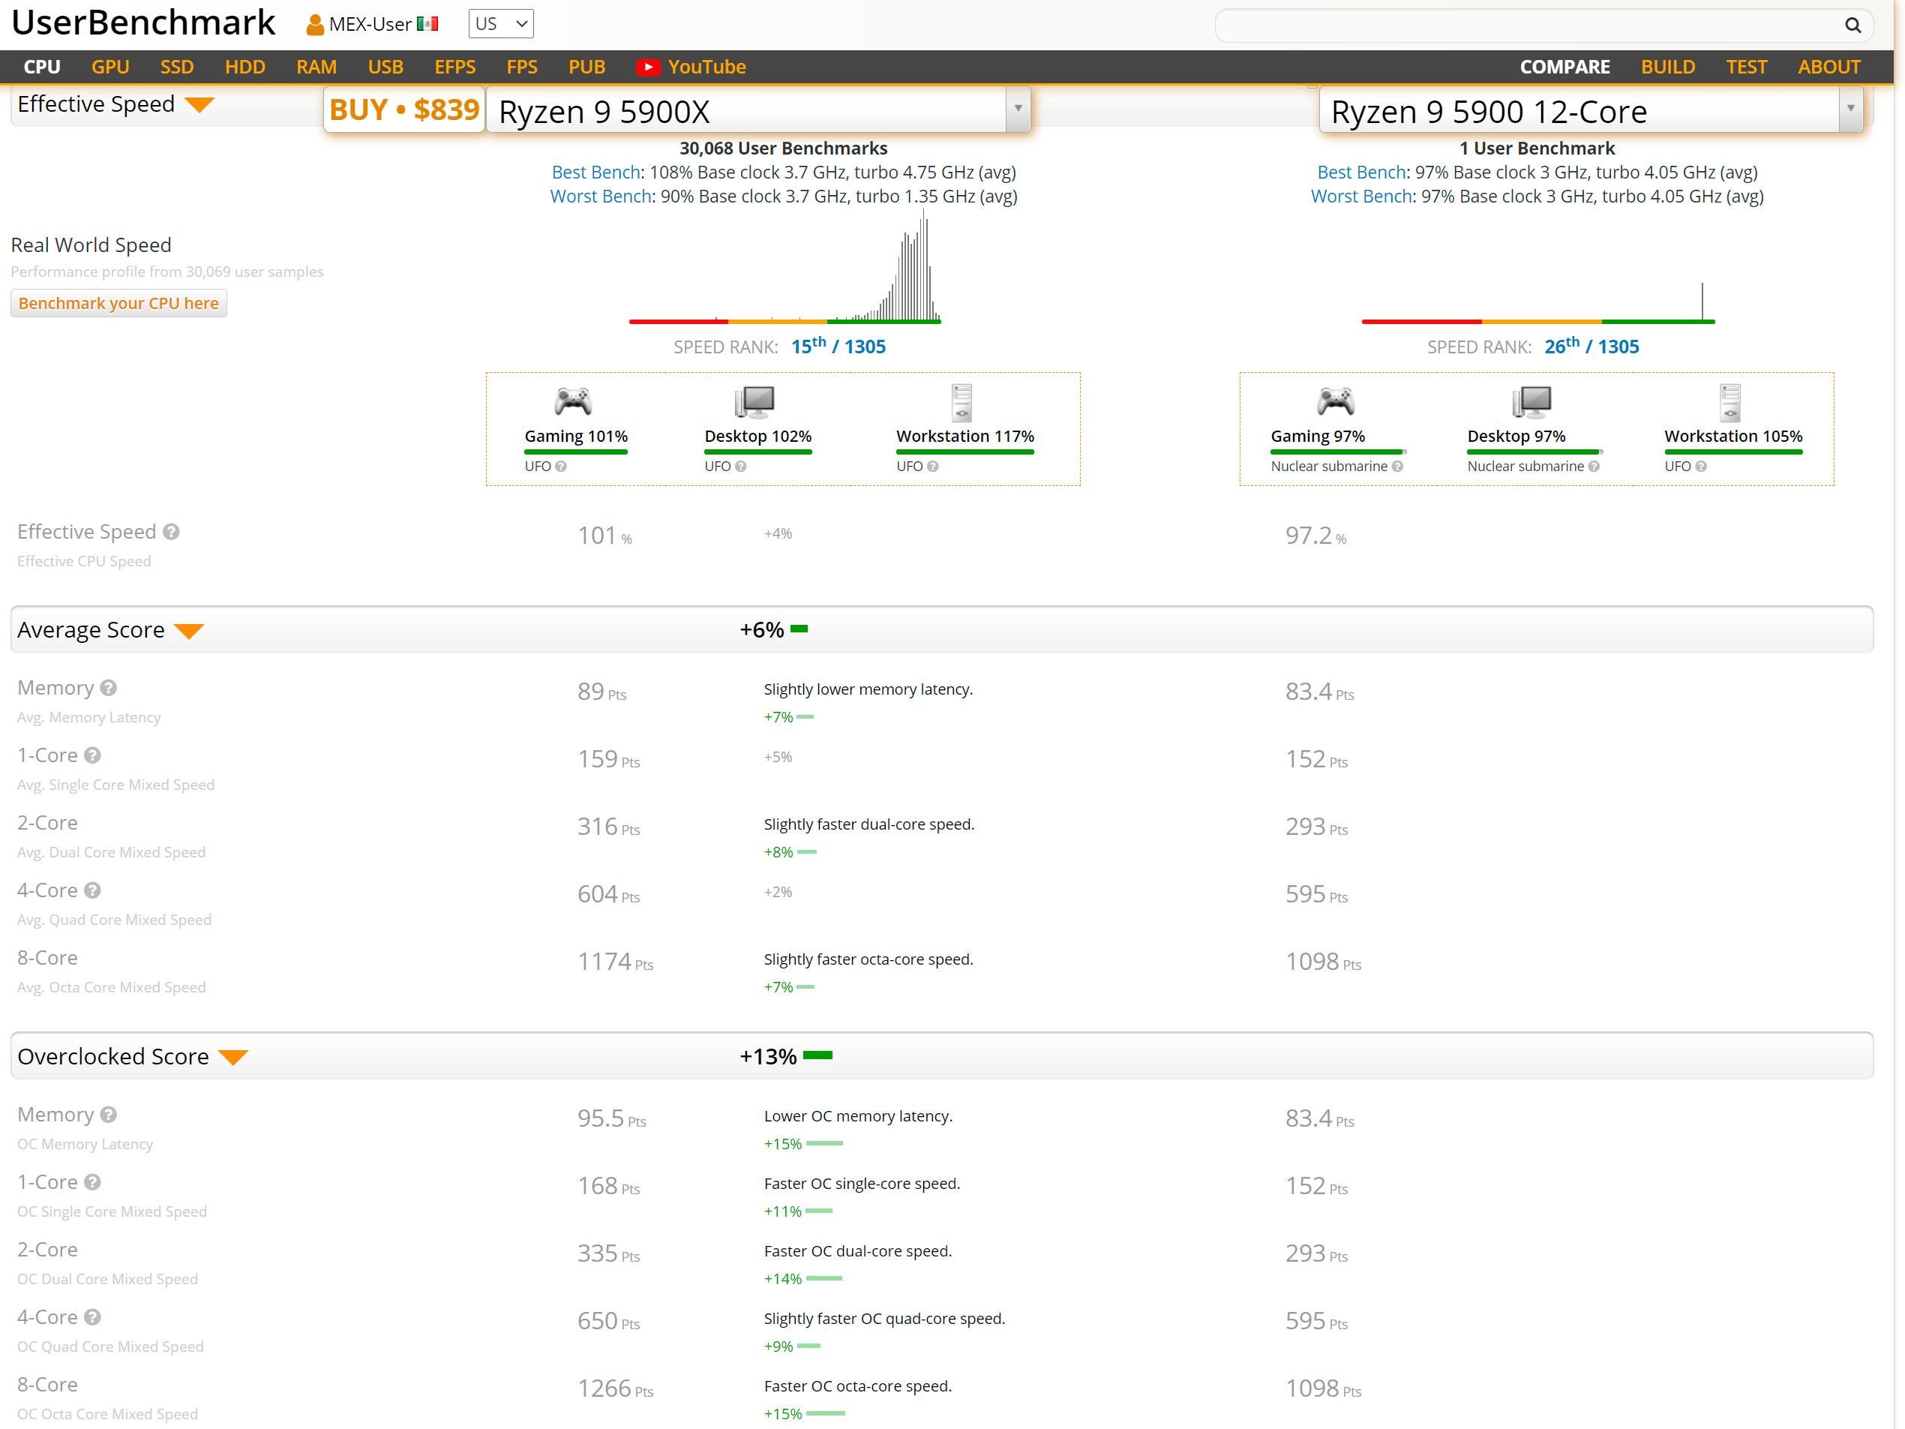Click the MEX-User profile icon
Screen dimensions: 1905x1429
click(315, 25)
